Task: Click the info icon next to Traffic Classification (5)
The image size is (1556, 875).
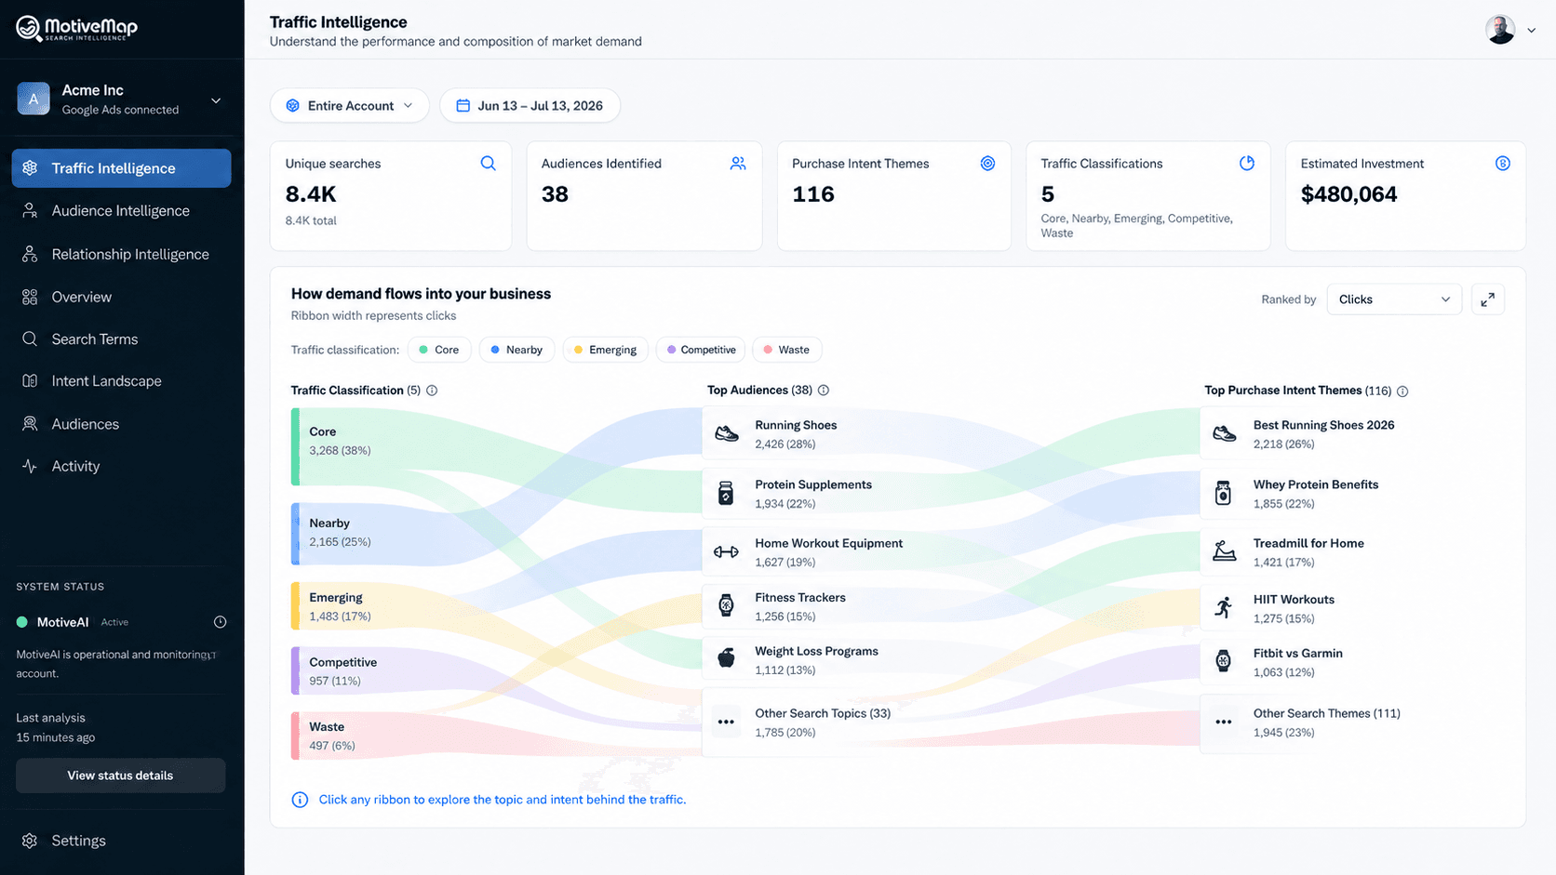Action: (x=432, y=391)
